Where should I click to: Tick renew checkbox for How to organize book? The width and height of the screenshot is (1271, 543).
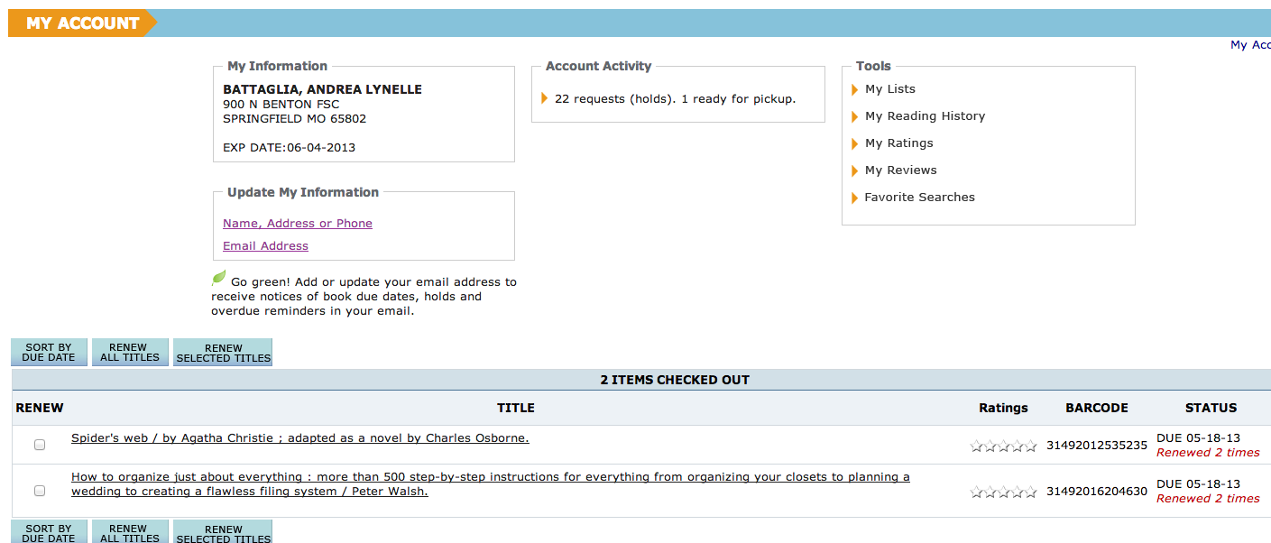(40, 491)
